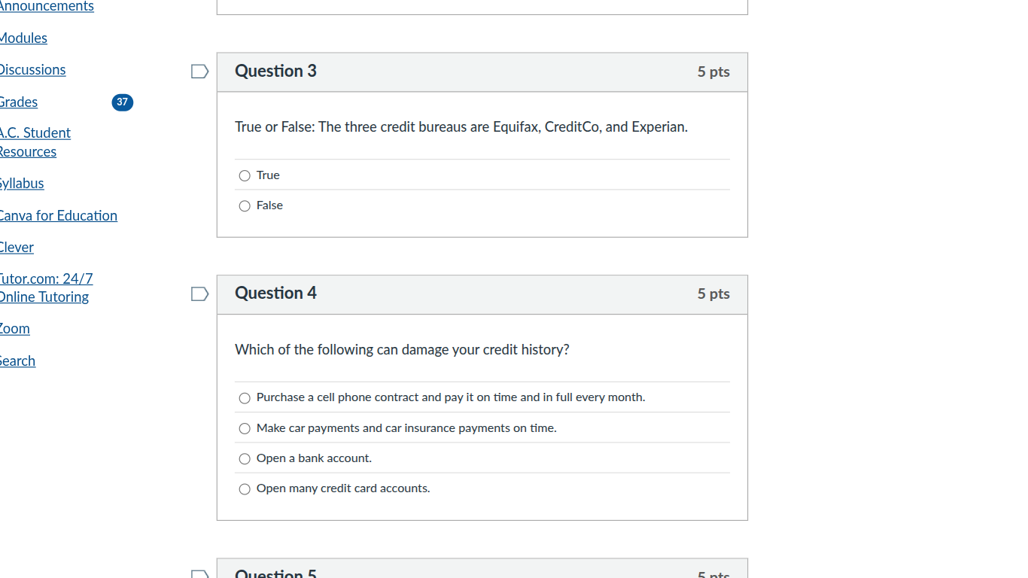Open Zoom from the course navigation
The width and height of the screenshot is (1028, 578).
click(x=14, y=328)
